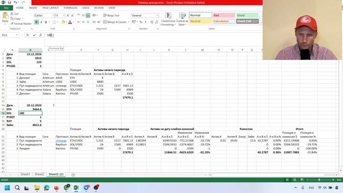Open the FILE tab

point(6,8)
